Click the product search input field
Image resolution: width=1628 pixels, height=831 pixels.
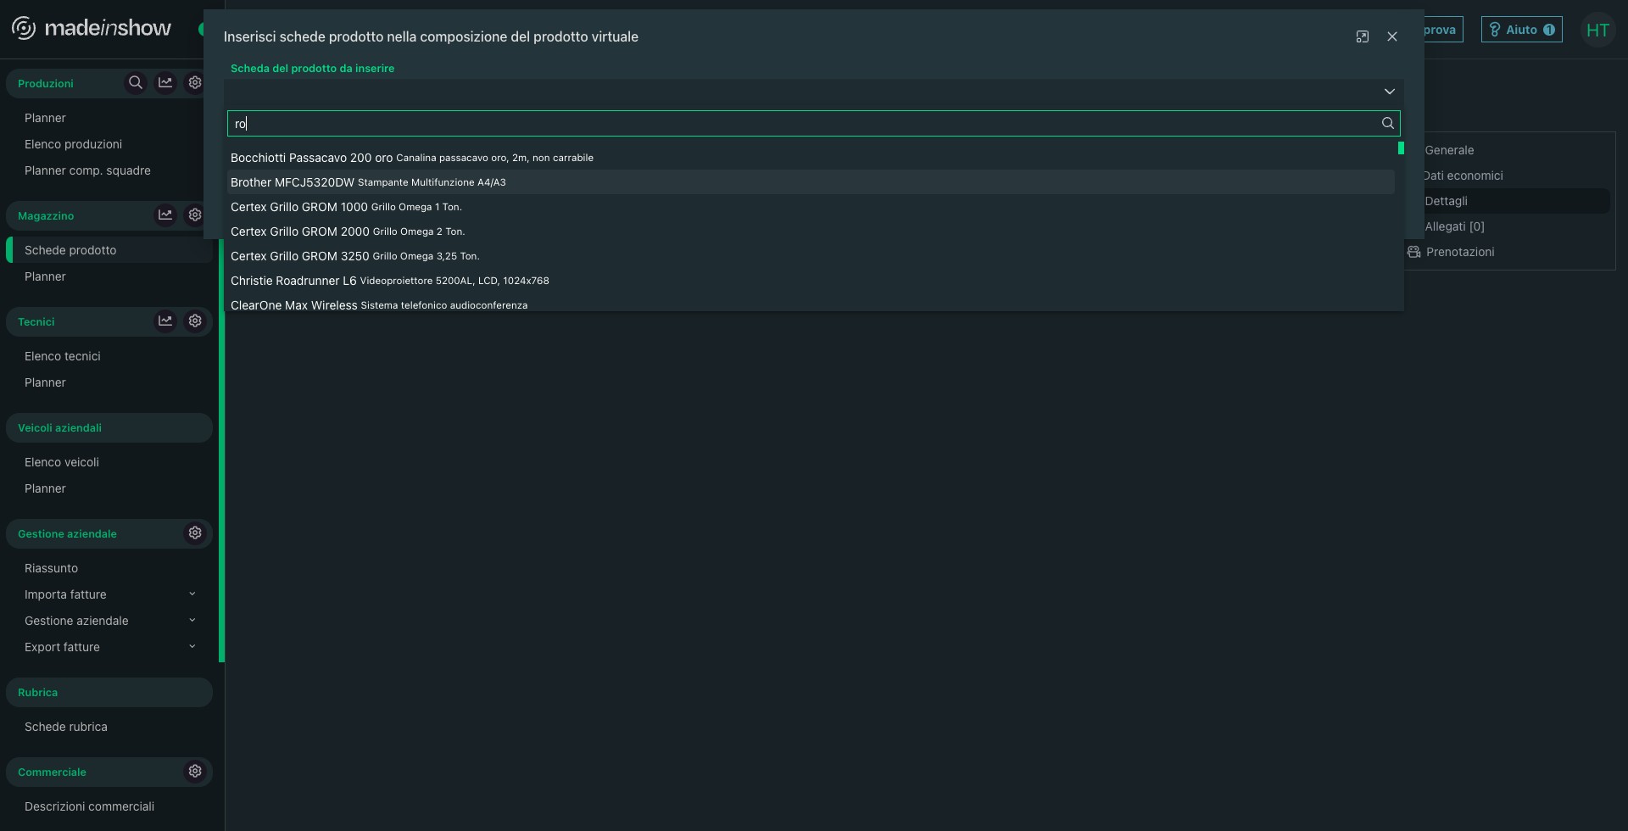[x=806, y=124]
